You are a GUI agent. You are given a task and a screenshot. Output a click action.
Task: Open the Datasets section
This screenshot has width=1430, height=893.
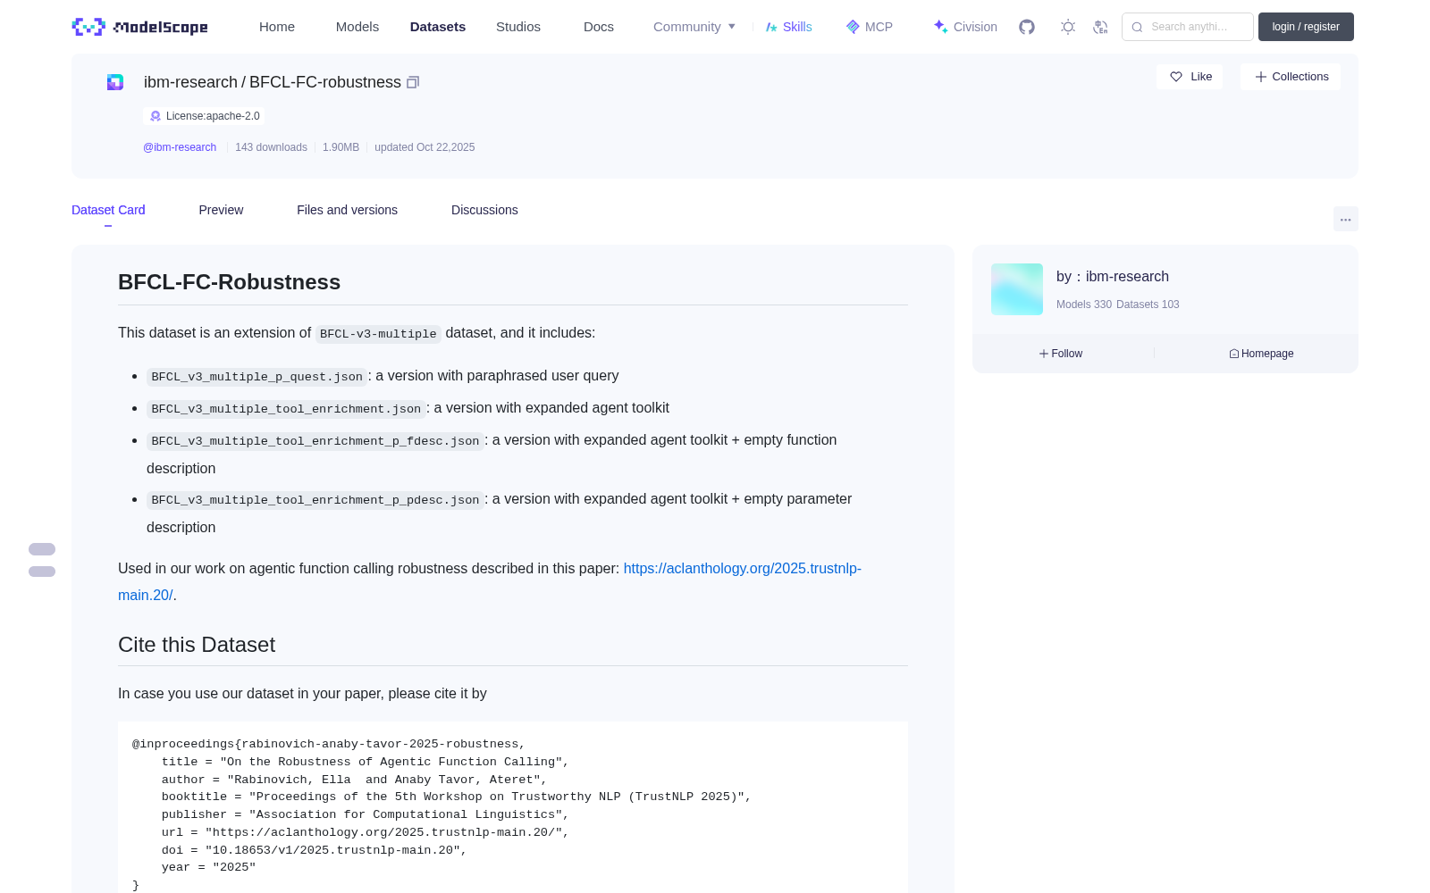click(438, 27)
